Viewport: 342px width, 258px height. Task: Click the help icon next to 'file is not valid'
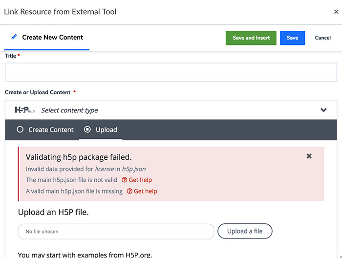pos(124,180)
